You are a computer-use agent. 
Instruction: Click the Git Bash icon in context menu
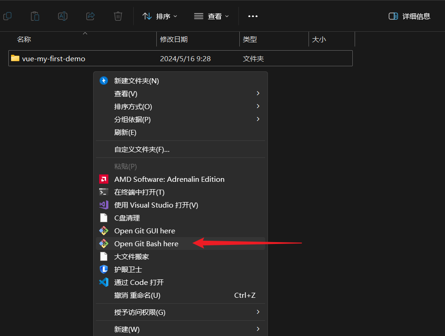[x=104, y=243]
